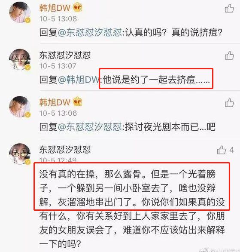Open the @东怼怼汐怼怼 mention in the 探讨夜光剧本 reply
Screen dimensions: 240x252
pyautogui.click(x=90, y=127)
